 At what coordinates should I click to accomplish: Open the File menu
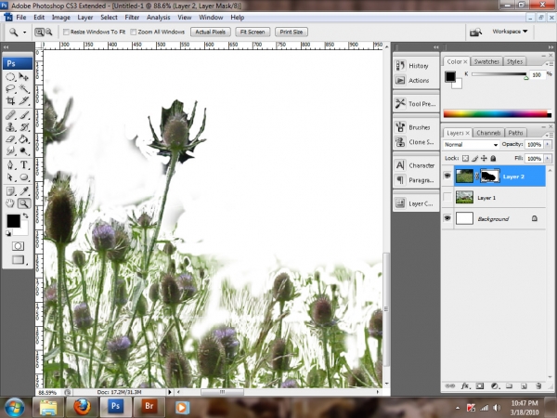(x=21, y=17)
